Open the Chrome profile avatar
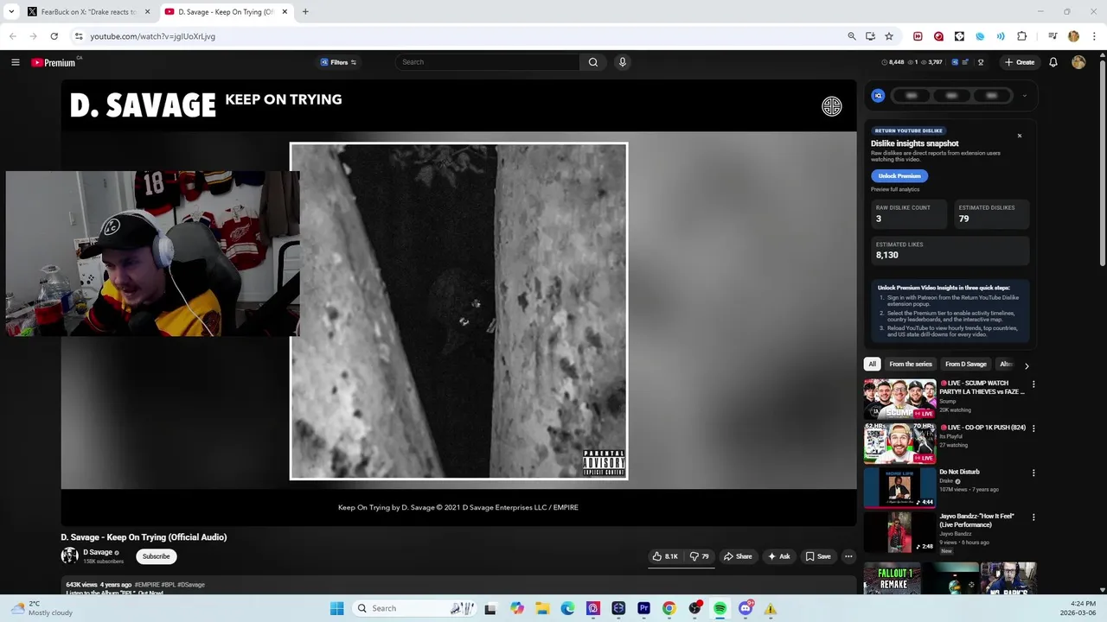The width and height of the screenshot is (1107, 622). 1073,36
